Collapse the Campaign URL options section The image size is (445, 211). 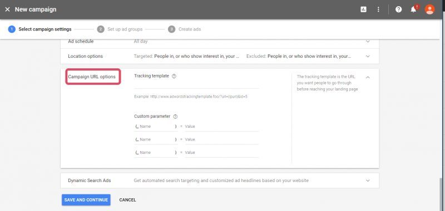point(368,77)
